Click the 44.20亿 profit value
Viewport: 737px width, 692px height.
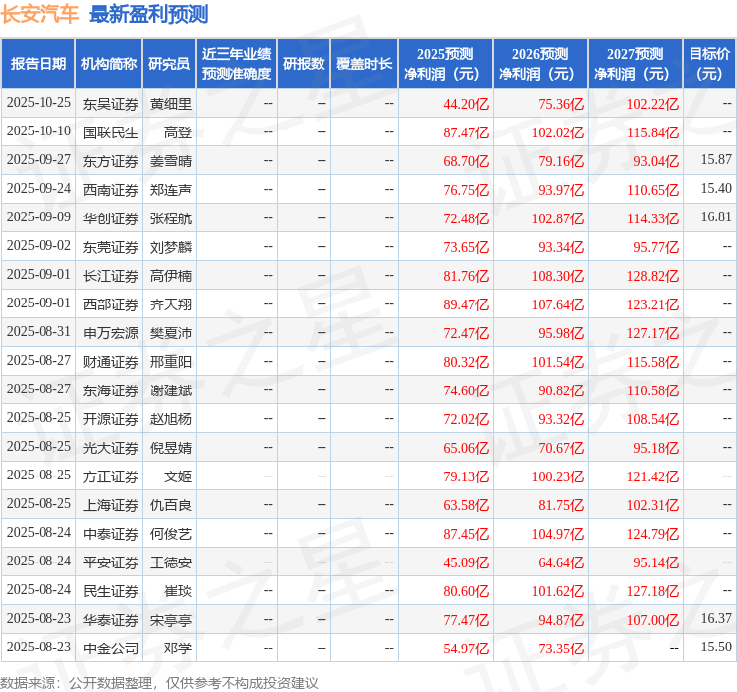[x=466, y=104]
